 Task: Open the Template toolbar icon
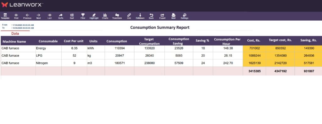pyautogui.click(x=5, y=16)
